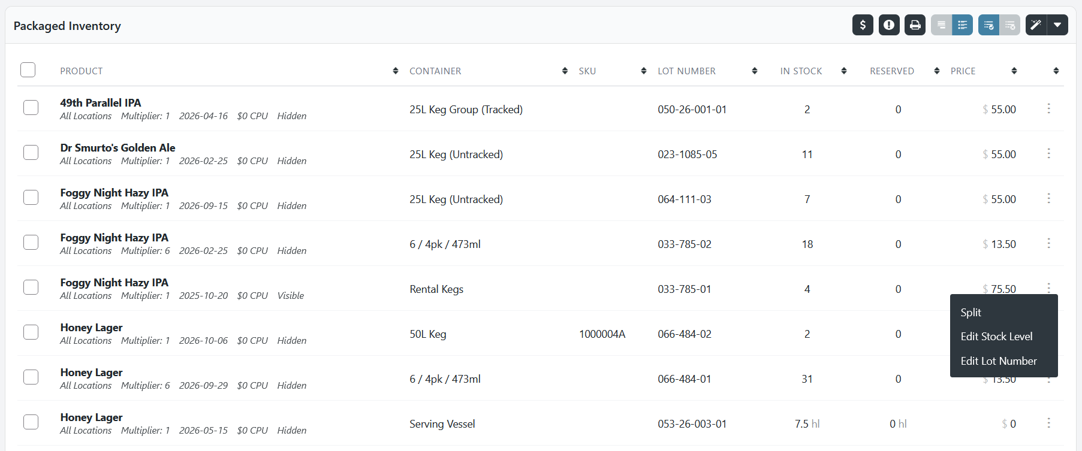Sort by the Reserved column arrows
Image resolution: width=1082 pixels, height=451 pixels.
937,71
